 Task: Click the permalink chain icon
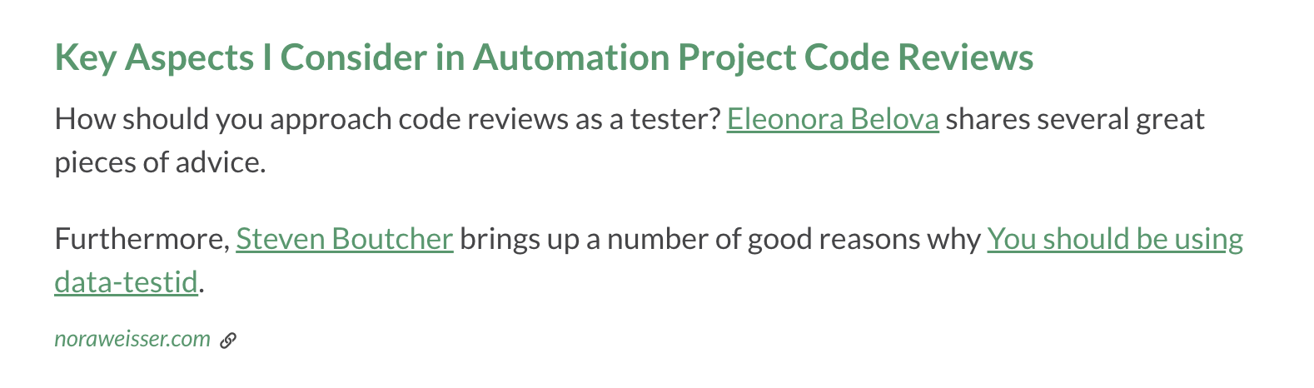tap(228, 340)
